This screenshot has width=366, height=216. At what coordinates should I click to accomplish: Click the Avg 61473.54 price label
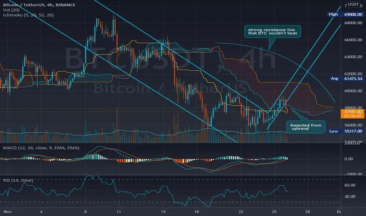pyautogui.click(x=346, y=79)
